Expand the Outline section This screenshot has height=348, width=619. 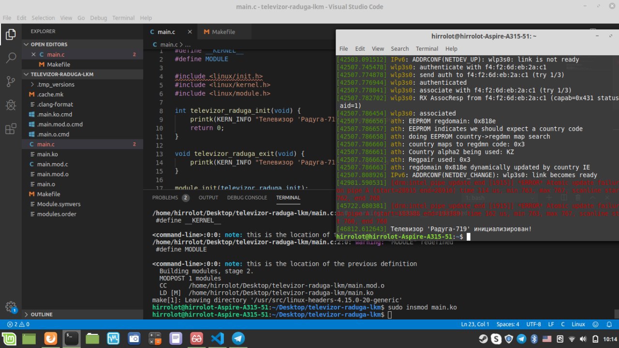tap(42, 314)
